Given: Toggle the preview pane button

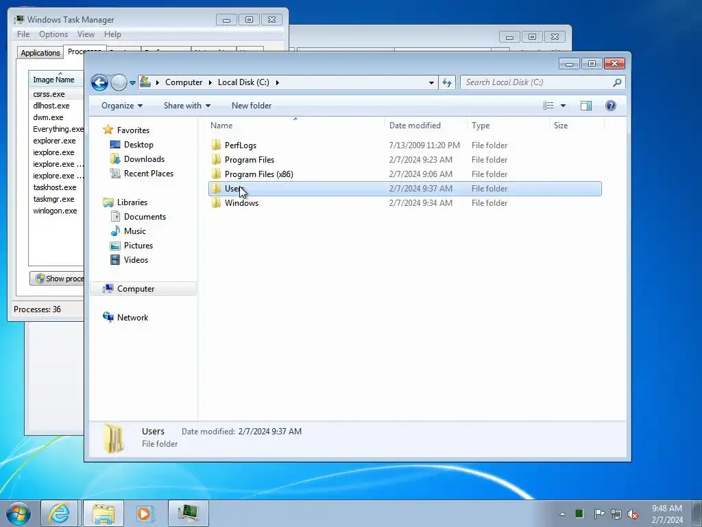Looking at the screenshot, I should tap(586, 106).
